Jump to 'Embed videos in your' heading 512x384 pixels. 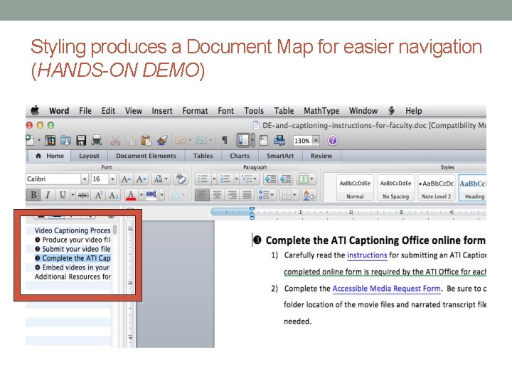pos(72,267)
